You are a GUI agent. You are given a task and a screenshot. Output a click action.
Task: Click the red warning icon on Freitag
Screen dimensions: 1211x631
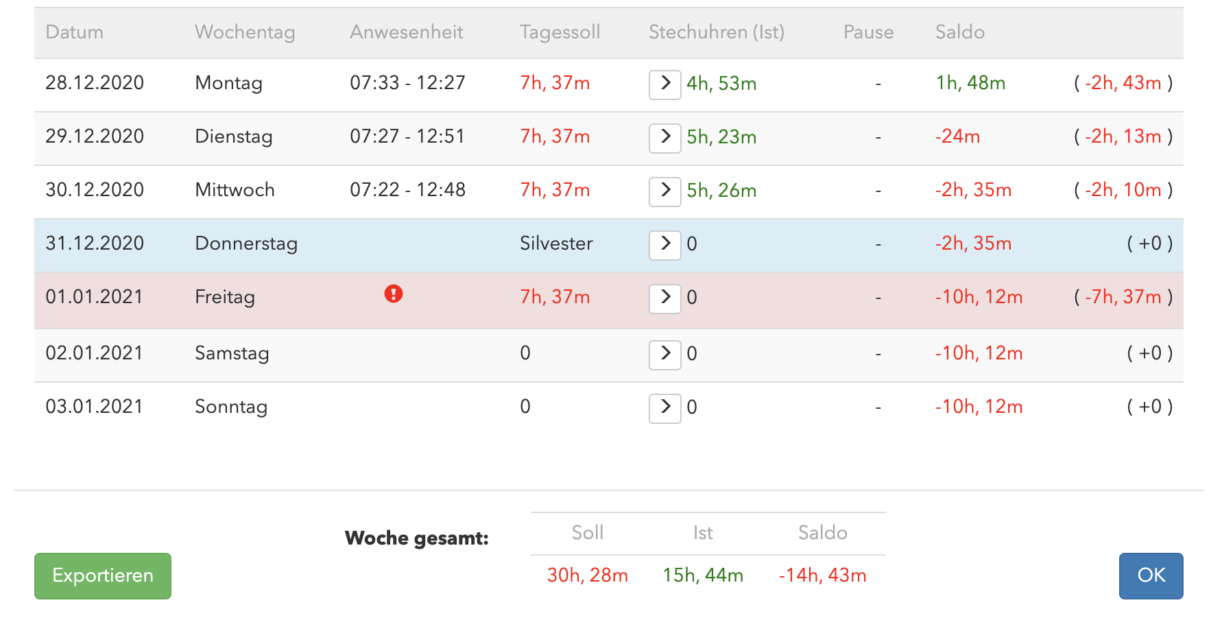[x=394, y=294]
